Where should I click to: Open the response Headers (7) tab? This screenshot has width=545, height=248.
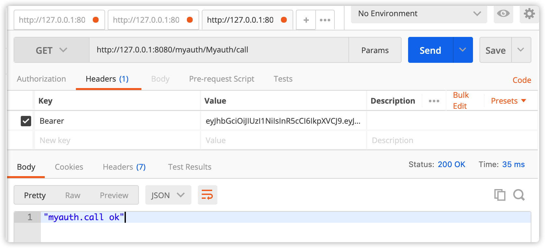(x=124, y=167)
